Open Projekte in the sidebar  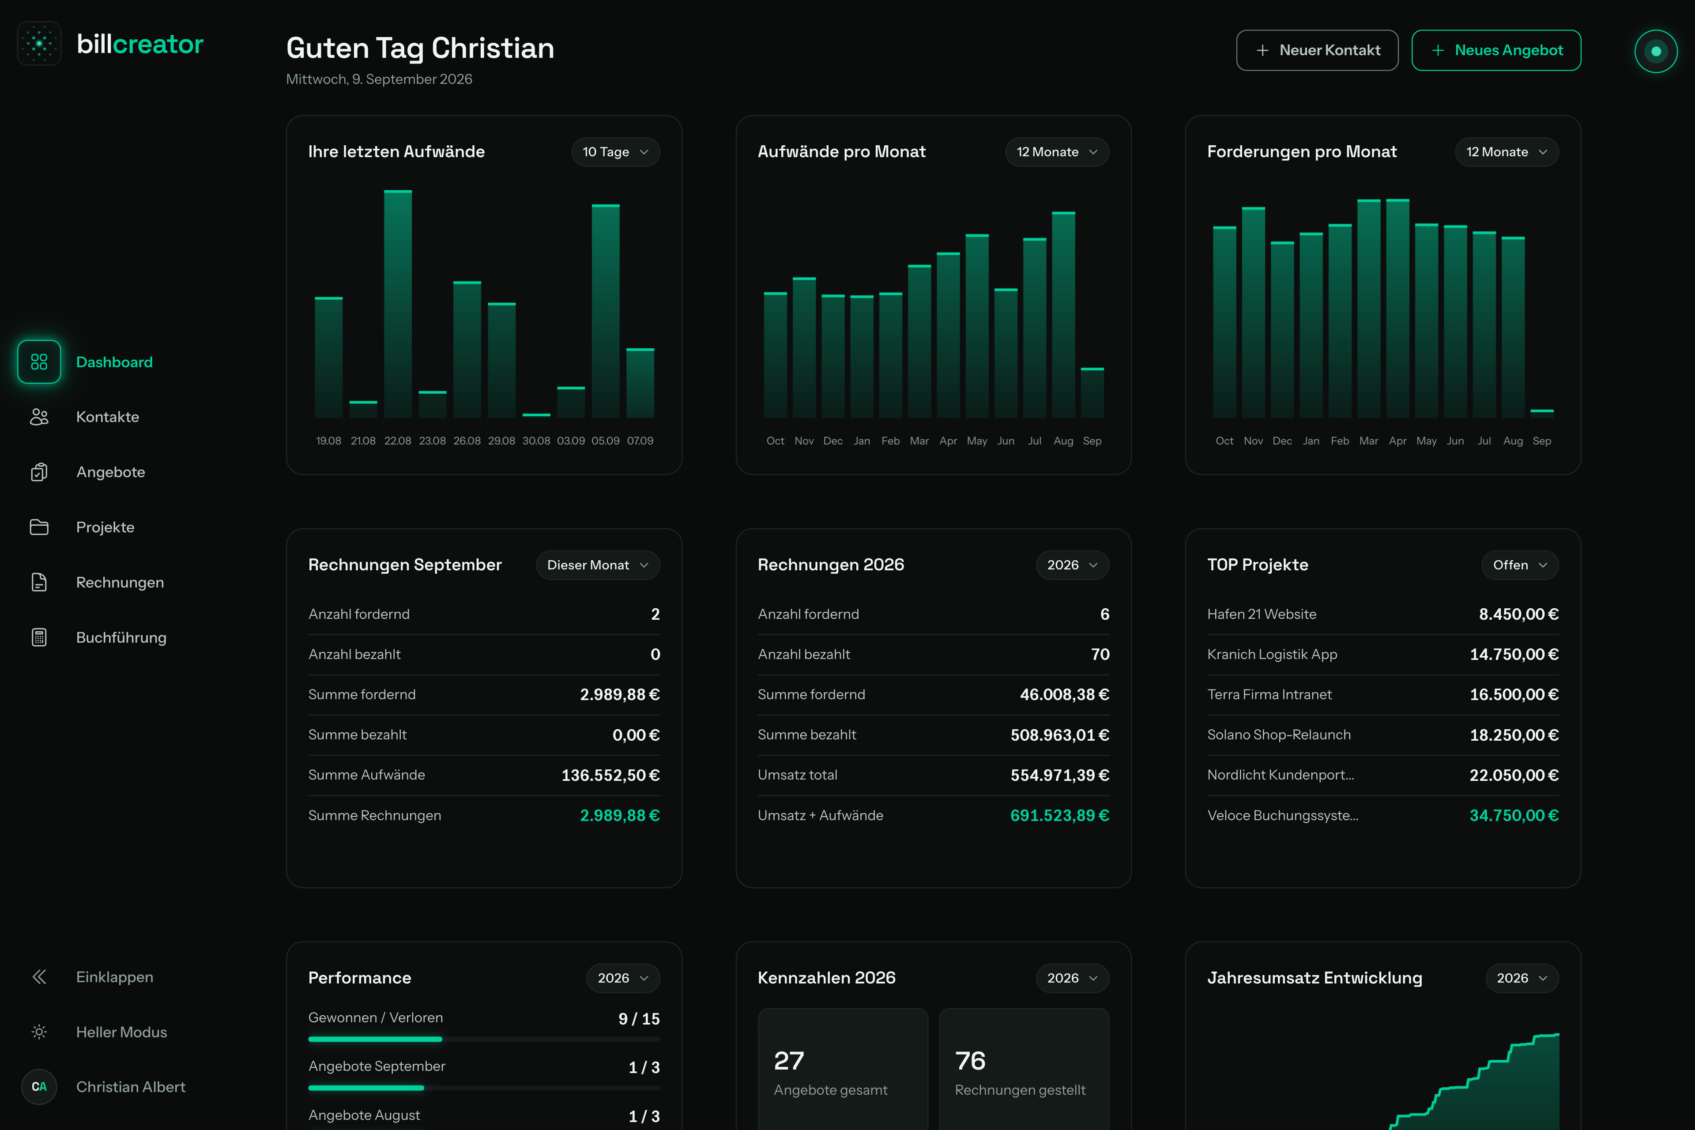[x=105, y=527]
